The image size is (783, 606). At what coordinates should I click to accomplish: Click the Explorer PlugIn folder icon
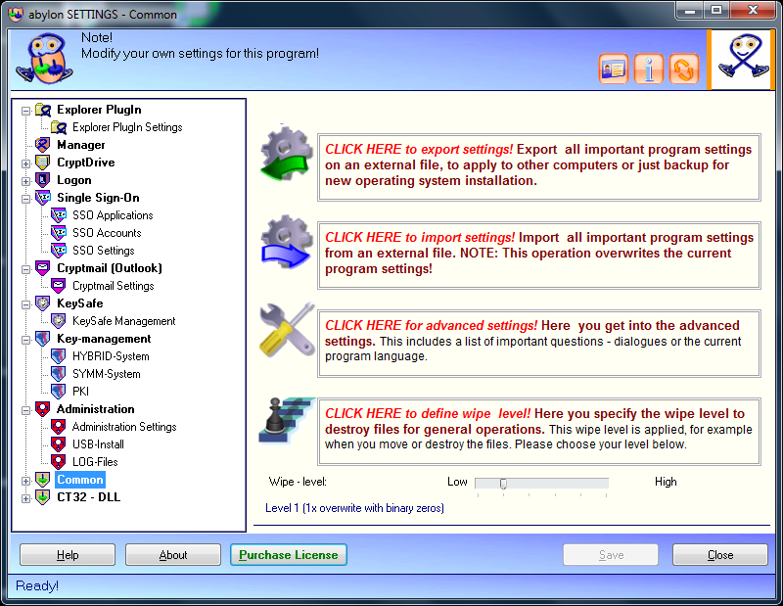(43, 110)
